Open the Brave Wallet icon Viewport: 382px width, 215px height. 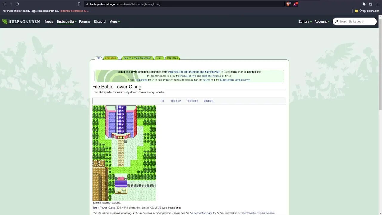(371, 4)
